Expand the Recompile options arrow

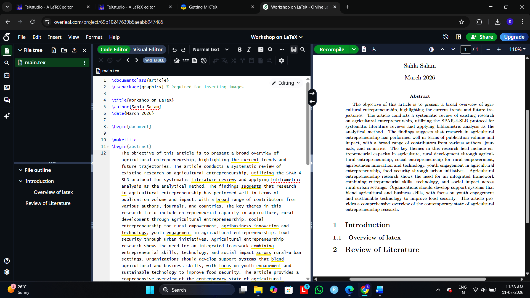pos(354,50)
